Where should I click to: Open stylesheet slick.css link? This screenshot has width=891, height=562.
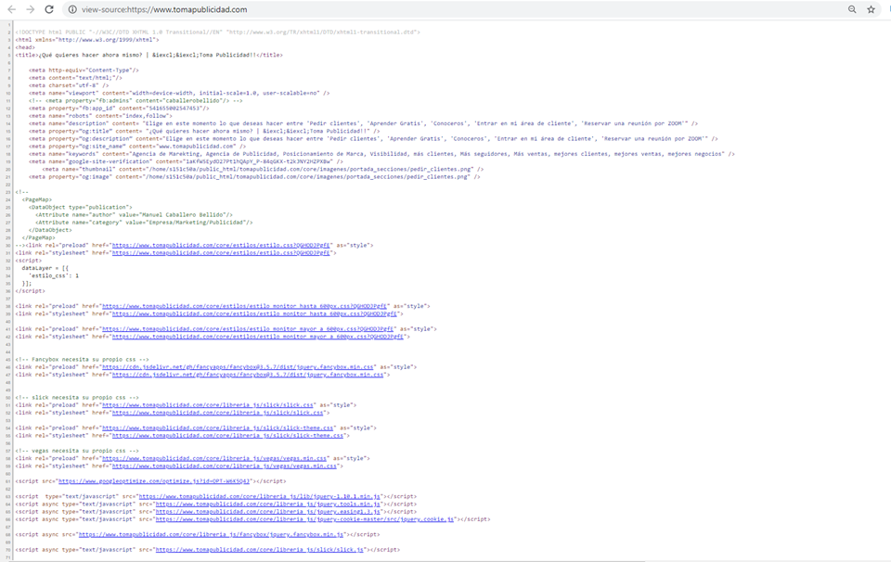(x=217, y=413)
